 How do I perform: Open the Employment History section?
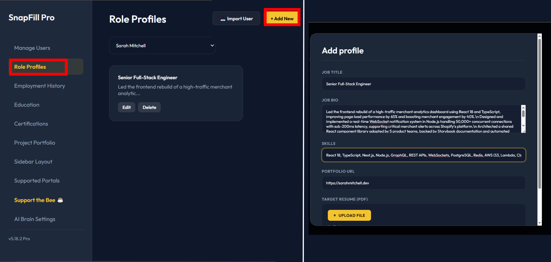[x=40, y=86]
